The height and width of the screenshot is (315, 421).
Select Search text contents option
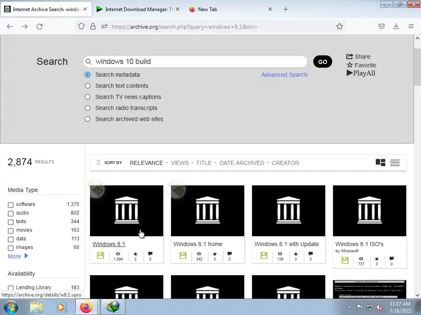coord(88,86)
